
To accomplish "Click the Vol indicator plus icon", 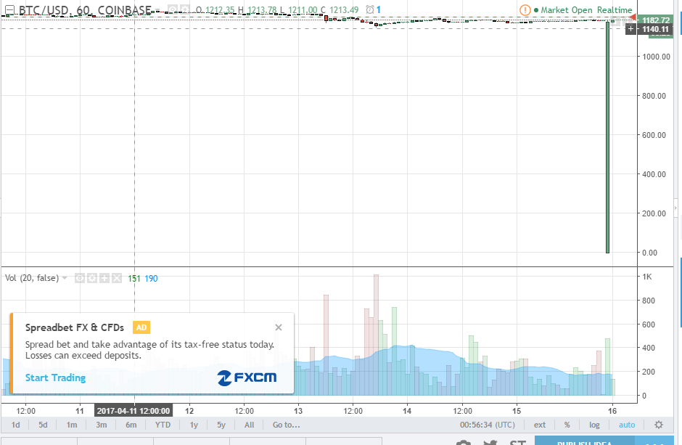I will pyautogui.click(x=104, y=278).
